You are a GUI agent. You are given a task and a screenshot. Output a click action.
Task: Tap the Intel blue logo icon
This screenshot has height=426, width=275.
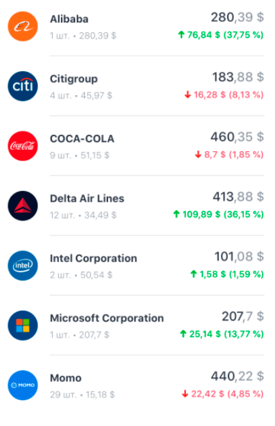pos(23,266)
